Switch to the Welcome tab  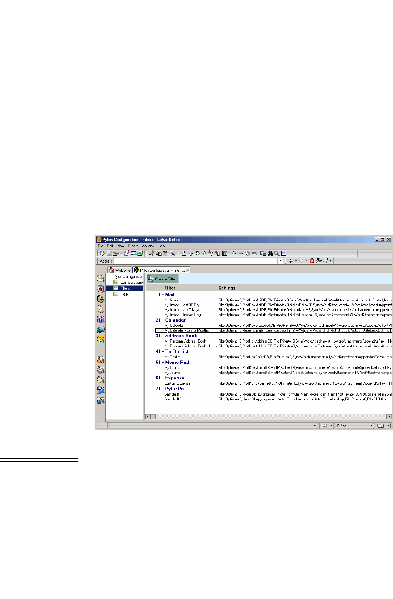pos(120,270)
